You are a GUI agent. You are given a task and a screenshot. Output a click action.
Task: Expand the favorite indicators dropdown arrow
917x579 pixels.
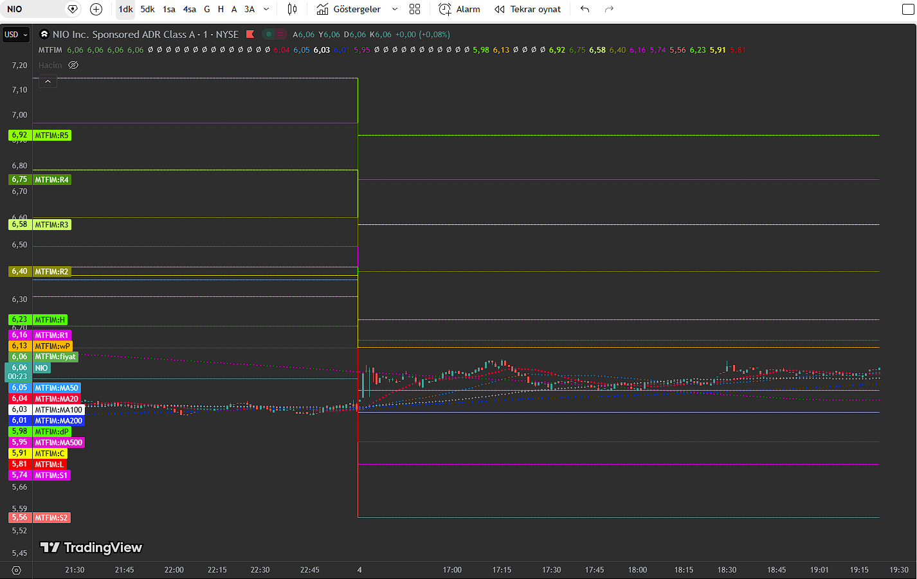point(395,9)
